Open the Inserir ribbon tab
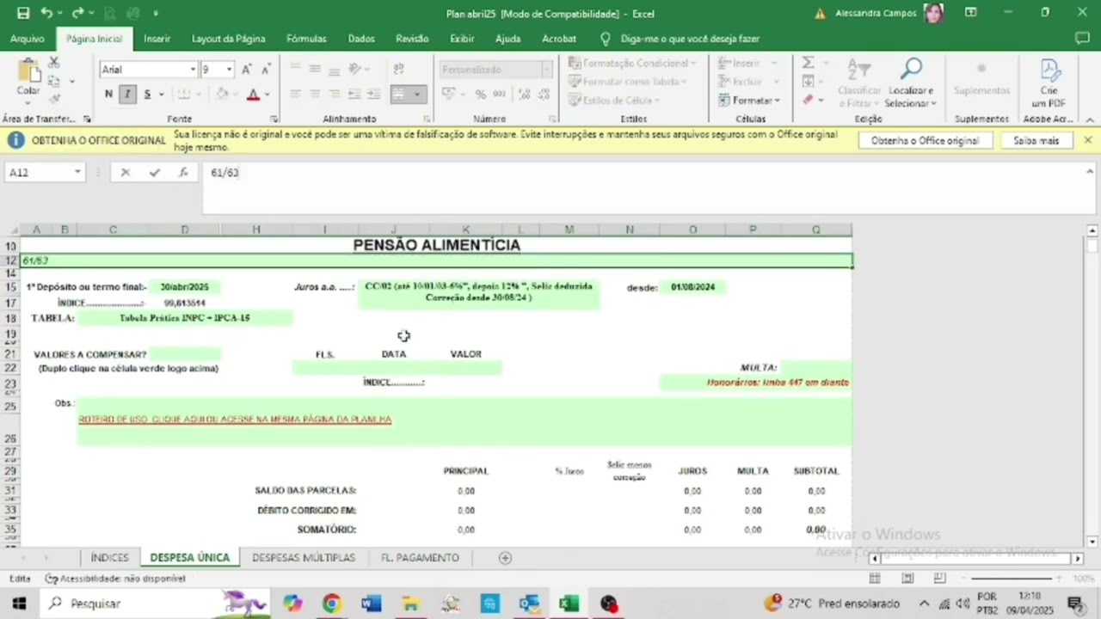The image size is (1101, 619). coord(157,39)
